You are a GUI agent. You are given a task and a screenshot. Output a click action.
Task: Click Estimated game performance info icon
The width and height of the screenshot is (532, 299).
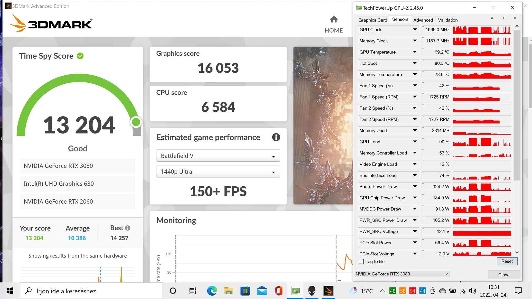[x=276, y=137]
